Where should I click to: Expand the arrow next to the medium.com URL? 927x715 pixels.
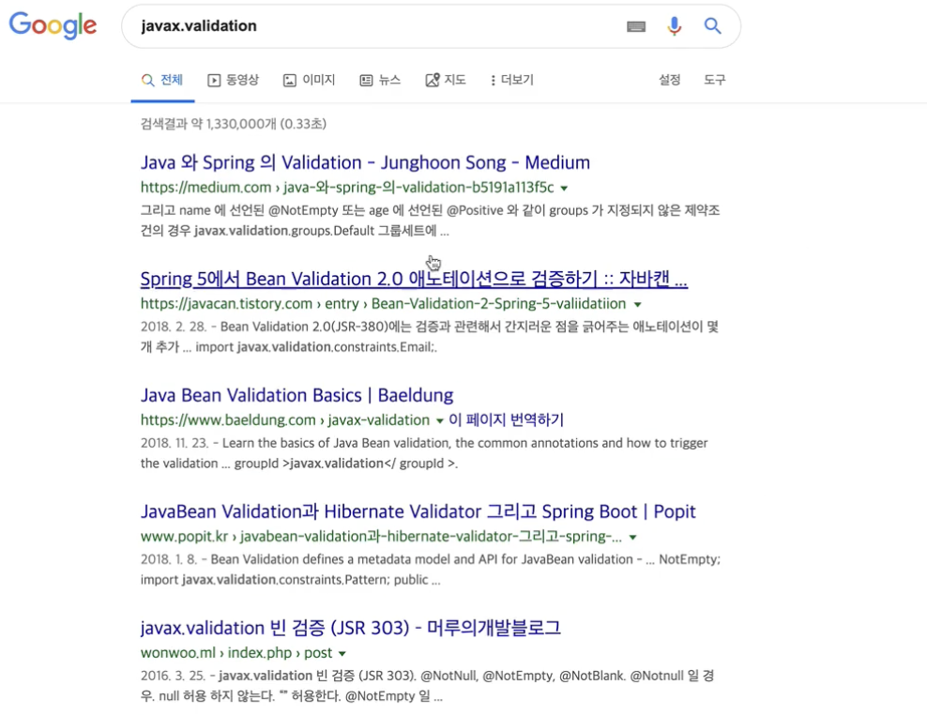(x=564, y=188)
